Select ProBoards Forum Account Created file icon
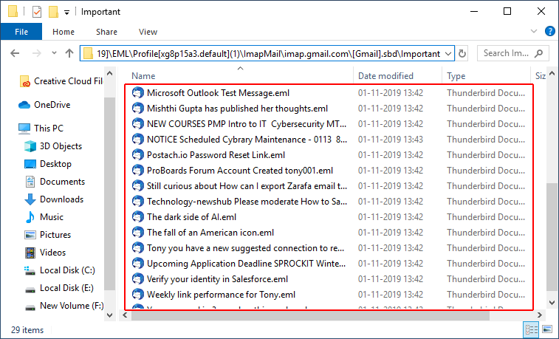The width and height of the screenshot is (559, 339). coord(137,171)
